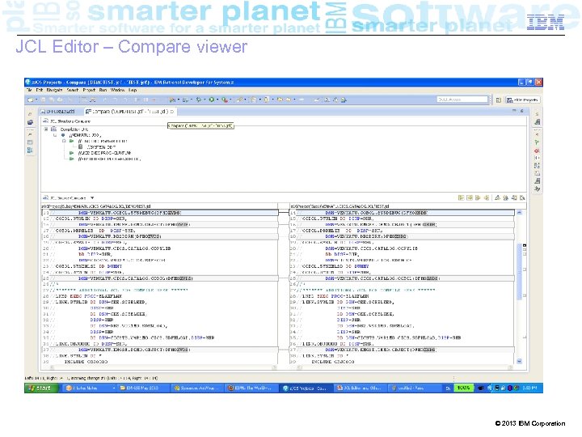
Task: Maximize the editor area using its maximize icon
Action: [522, 111]
